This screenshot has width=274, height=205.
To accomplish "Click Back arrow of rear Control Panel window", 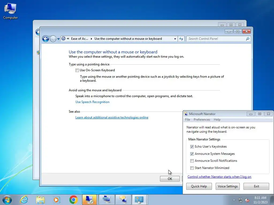I will click(x=37, y=32).
